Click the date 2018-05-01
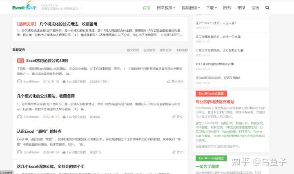The image size is (294, 174). coord(51,82)
